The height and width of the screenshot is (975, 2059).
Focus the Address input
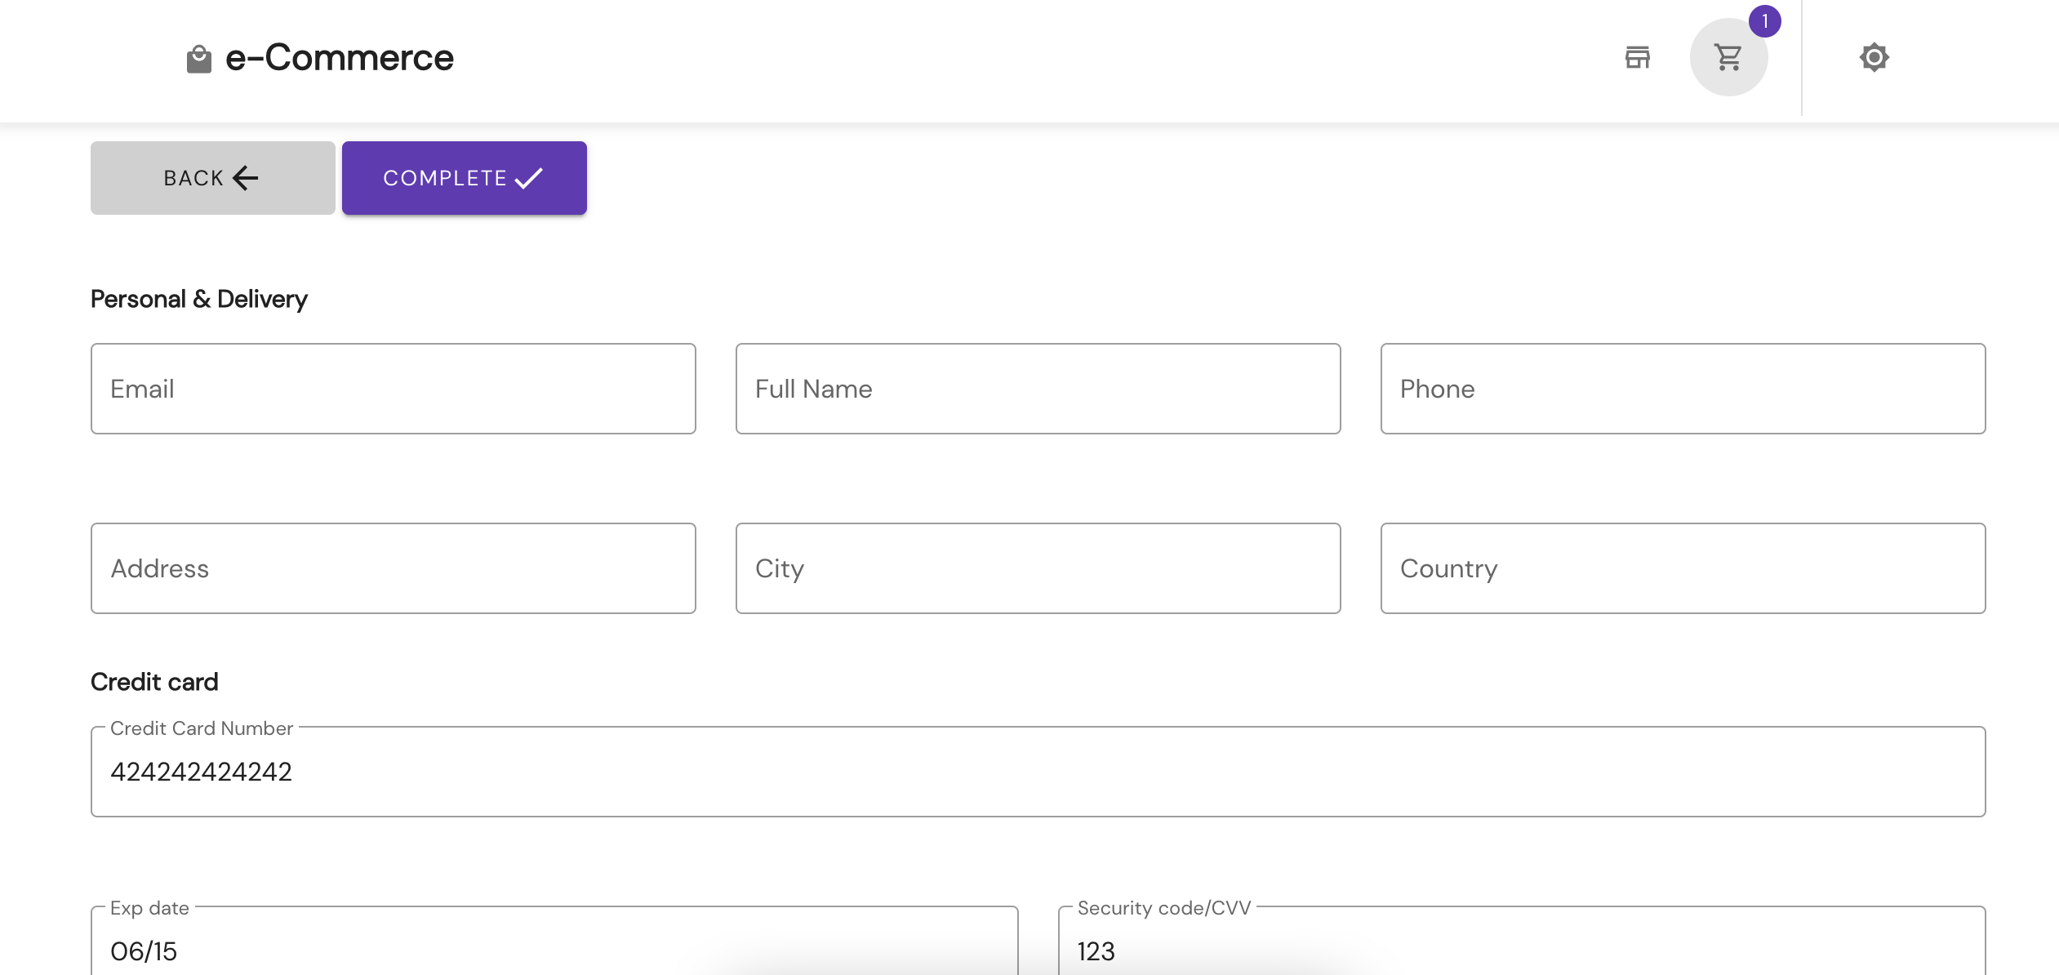click(x=394, y=568)
